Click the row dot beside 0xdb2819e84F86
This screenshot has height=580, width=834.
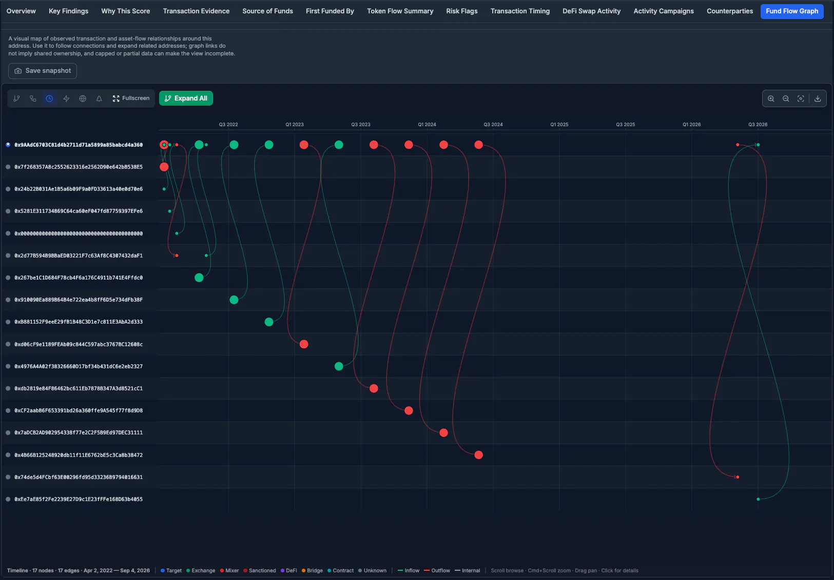click(8, 389)
